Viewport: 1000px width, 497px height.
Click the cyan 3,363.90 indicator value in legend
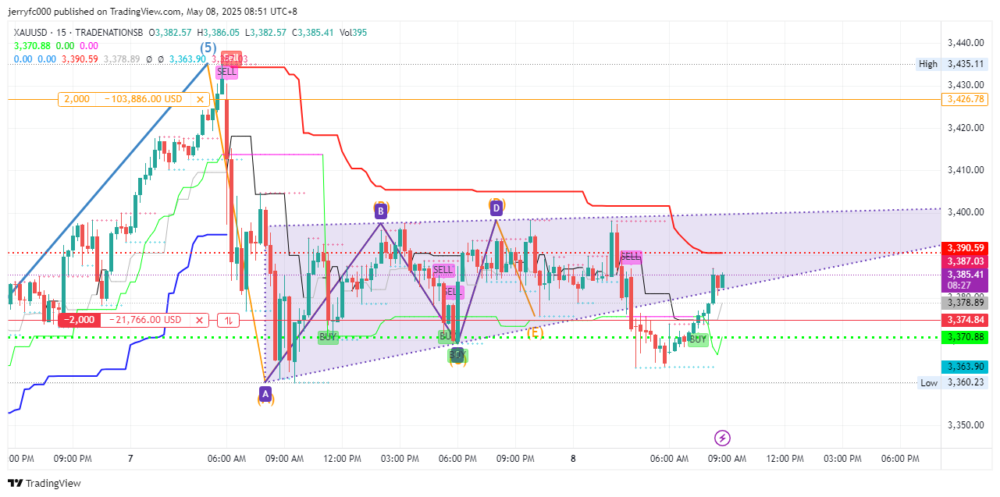[x=189, y=59]
